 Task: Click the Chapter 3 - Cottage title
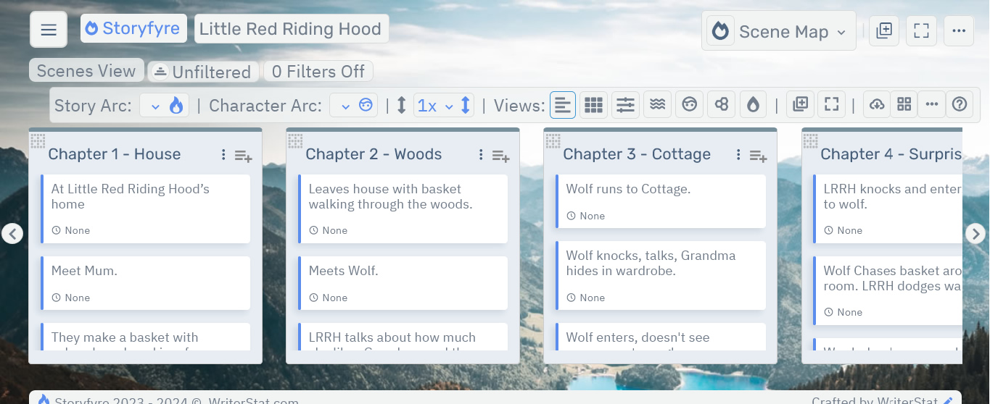pyautogui.click(x=637, y=154)
